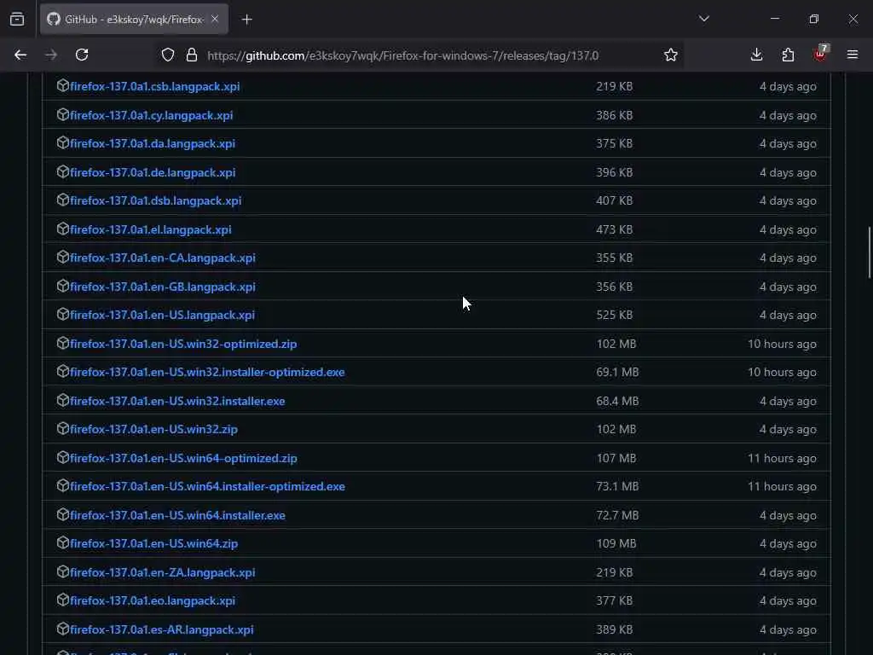
Task: Click the page vertical scrollbar thumb
Action: click(x=870, y=252)
